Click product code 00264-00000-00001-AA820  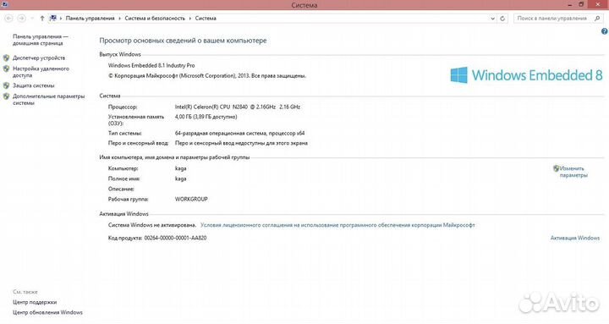[x=176, y=238]
